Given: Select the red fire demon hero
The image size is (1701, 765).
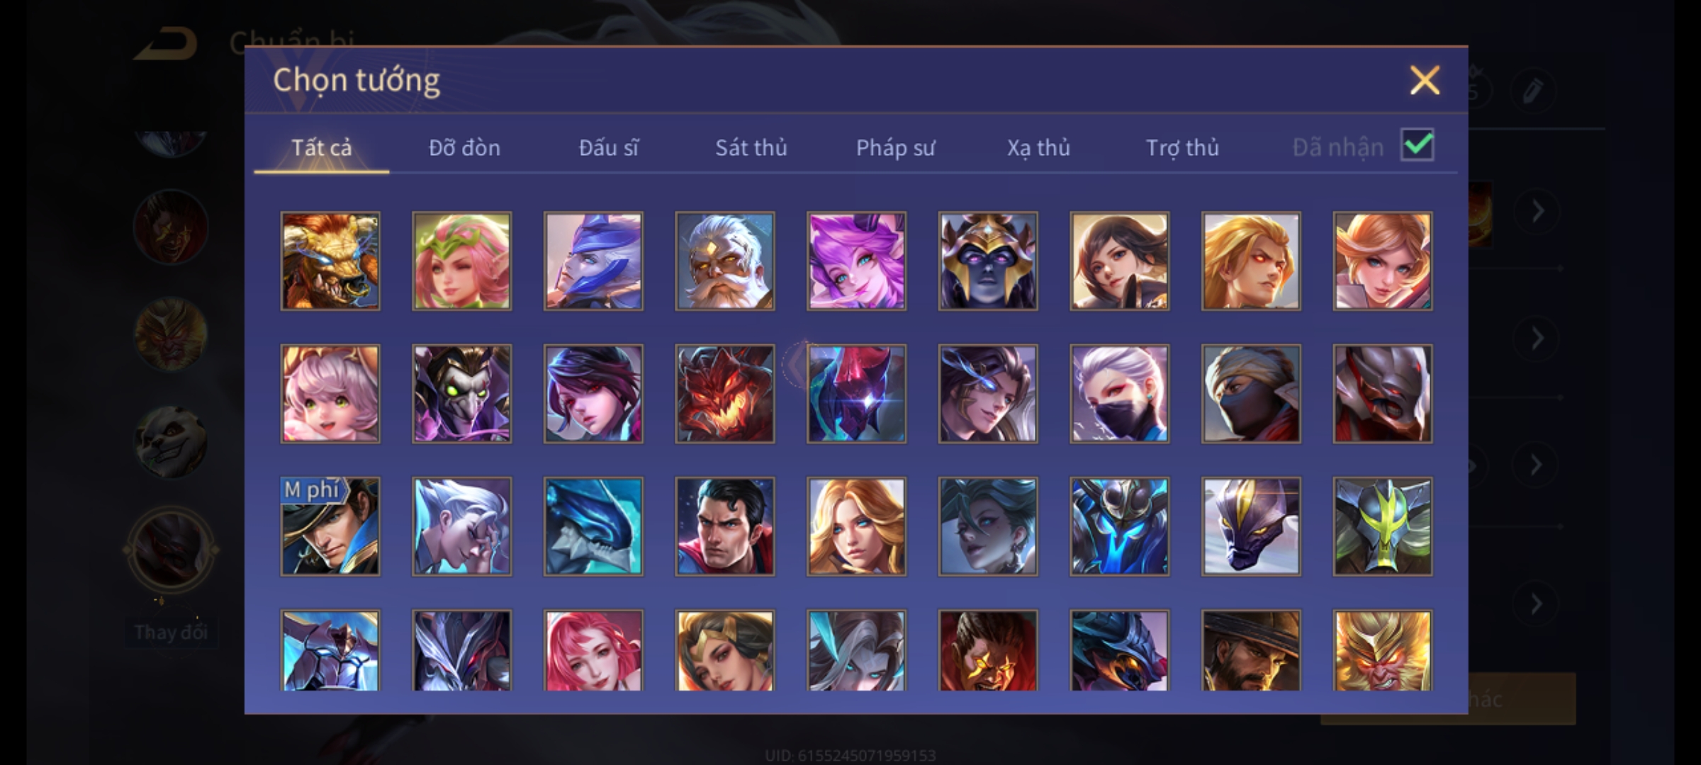Looking at the screenshot, I should pyautogui.click(x=724, y=394).
